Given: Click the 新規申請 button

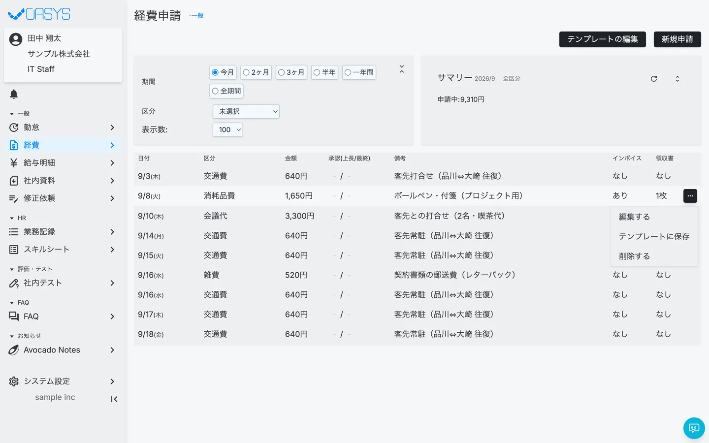Looking at the screenshot, I should (x=677, y=39).
